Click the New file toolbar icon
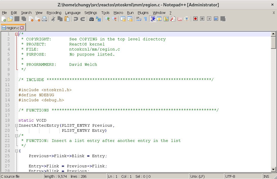Image resolution: width=277 pixels, height=179 pixels. tap(4, 19)
